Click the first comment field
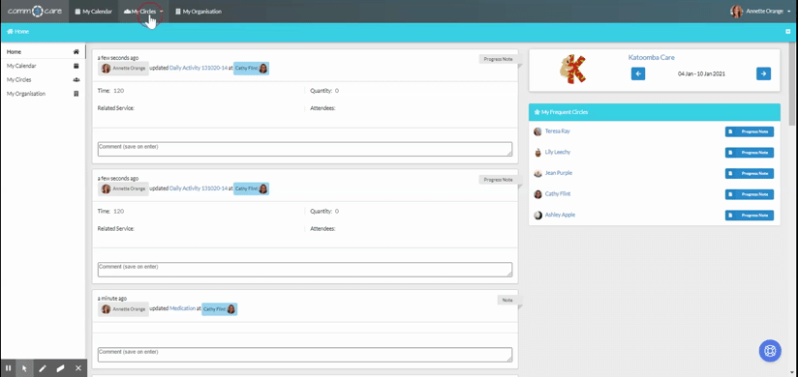Screen dimensions: 798x377 point(305,149)
